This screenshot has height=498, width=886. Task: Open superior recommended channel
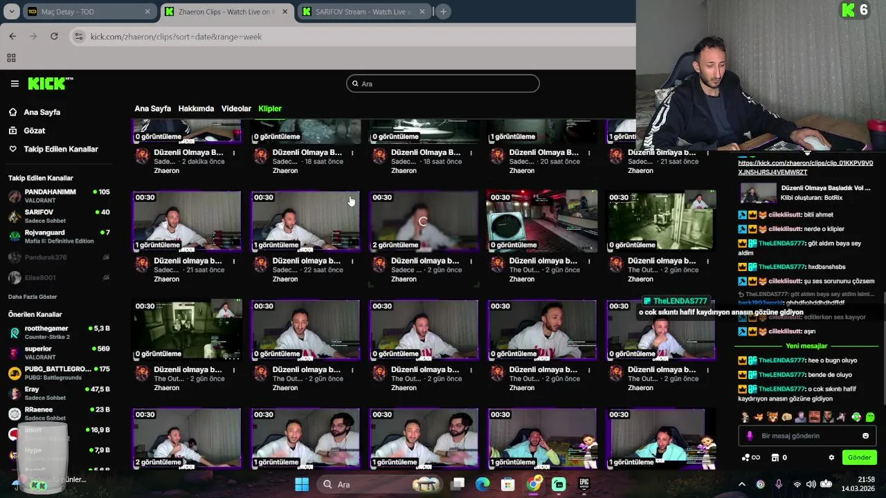tap(59, 353)
